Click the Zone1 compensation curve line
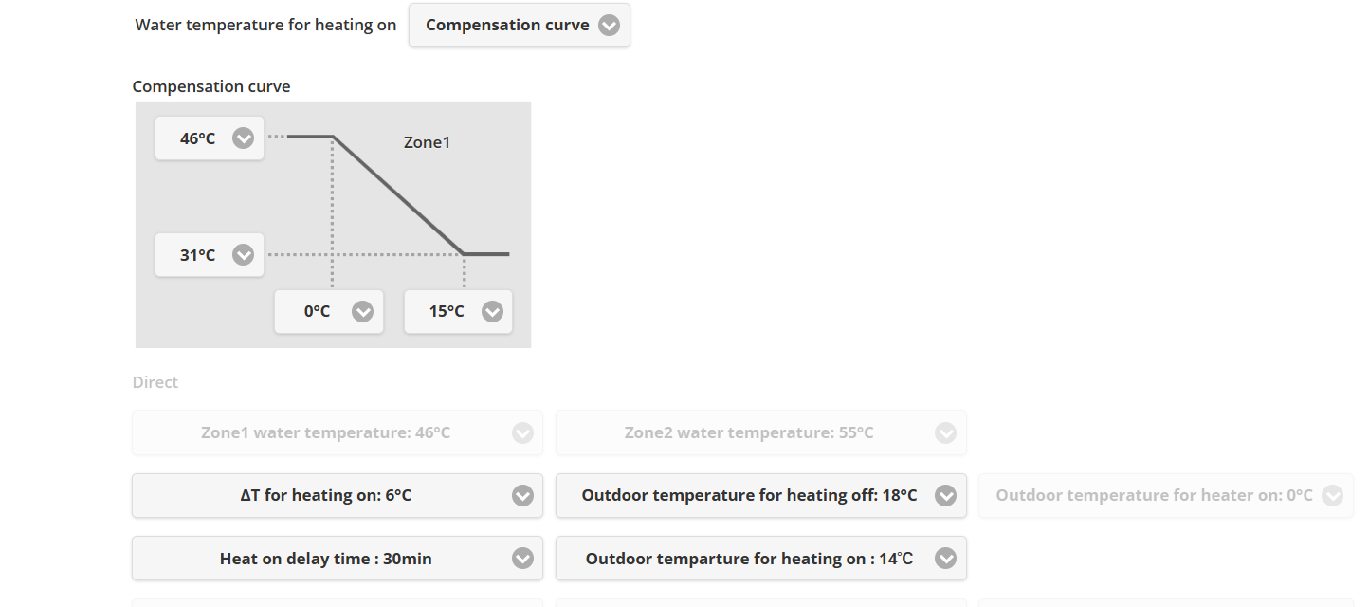This screenshot has width=1369, height=607. 398,196
